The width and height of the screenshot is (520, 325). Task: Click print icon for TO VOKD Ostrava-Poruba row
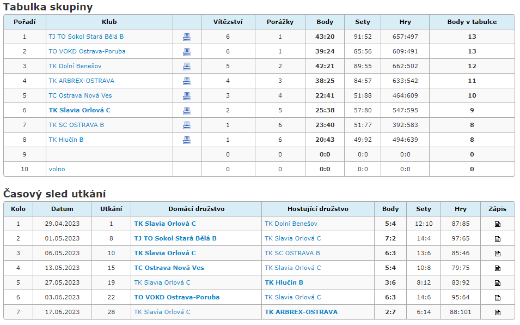(187, 51)
